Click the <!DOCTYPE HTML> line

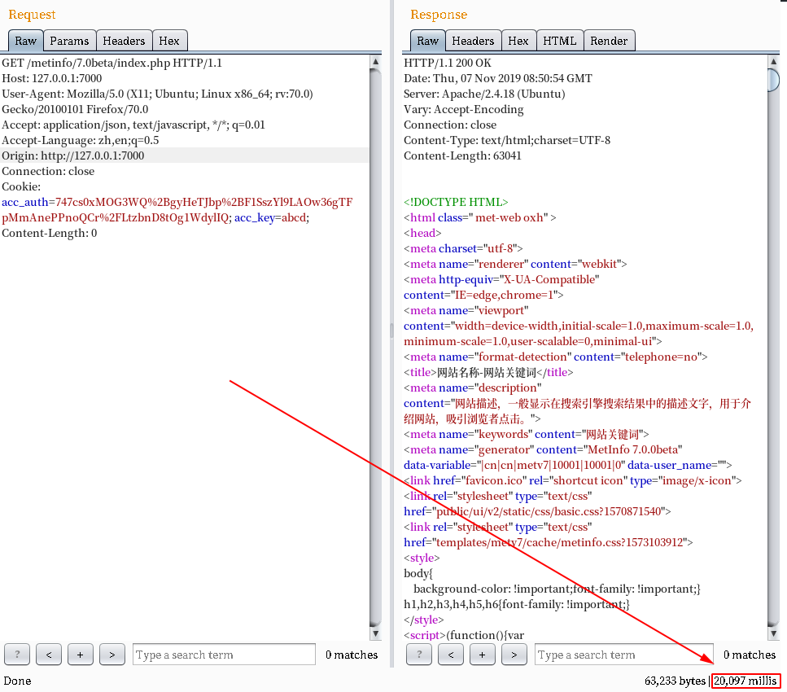pyautogui.click(x=456, y=202)
